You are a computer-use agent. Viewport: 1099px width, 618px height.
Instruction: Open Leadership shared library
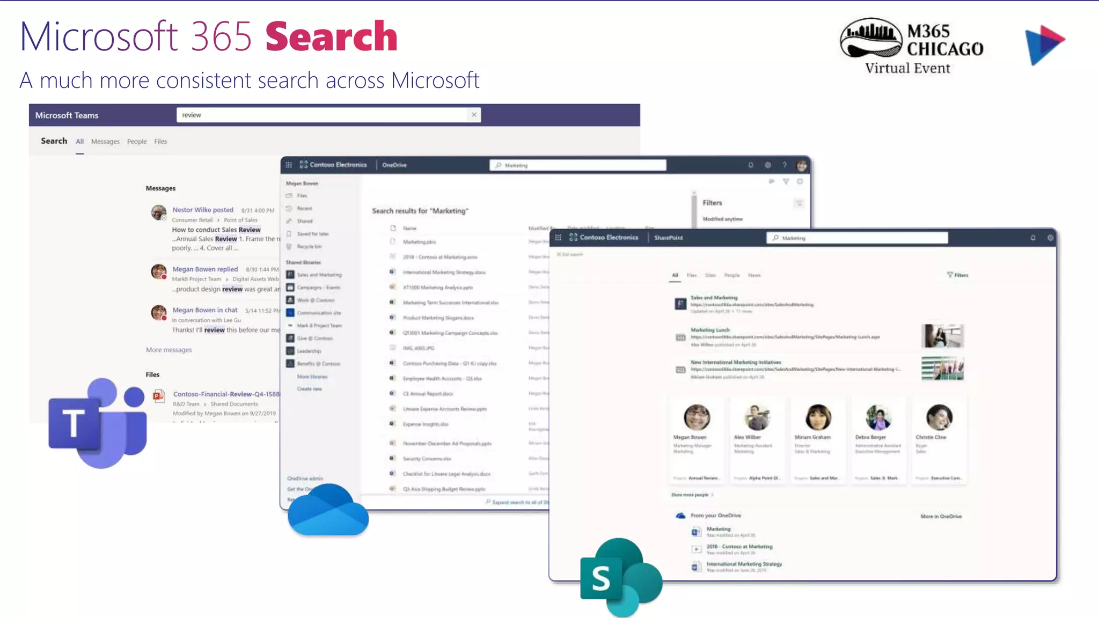coord(309,351)
